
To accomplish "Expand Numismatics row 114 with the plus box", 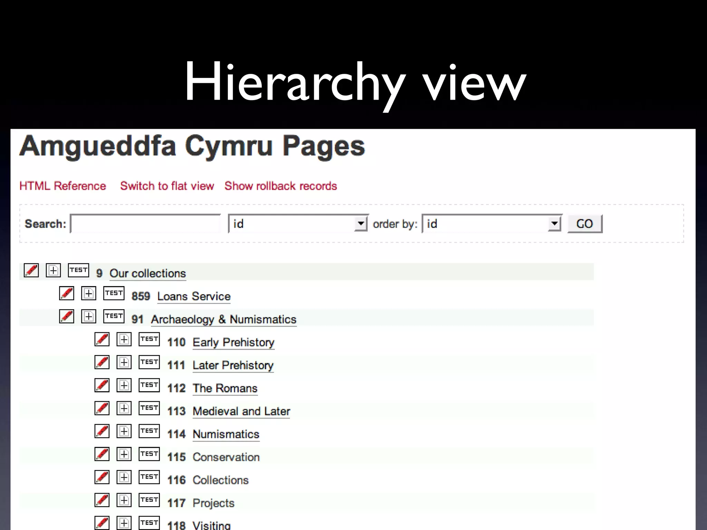I will coord(124,431).
